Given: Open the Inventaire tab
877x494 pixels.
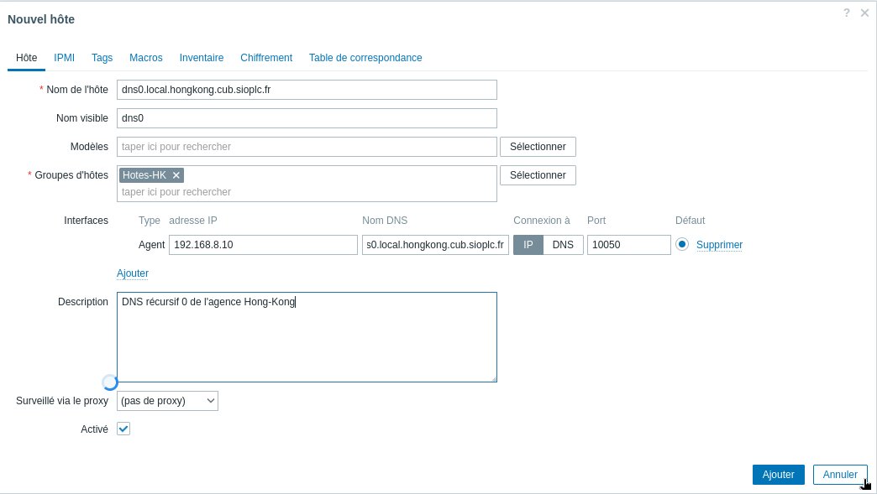Looking at the screenshot, I should click(x=202, y=58).
